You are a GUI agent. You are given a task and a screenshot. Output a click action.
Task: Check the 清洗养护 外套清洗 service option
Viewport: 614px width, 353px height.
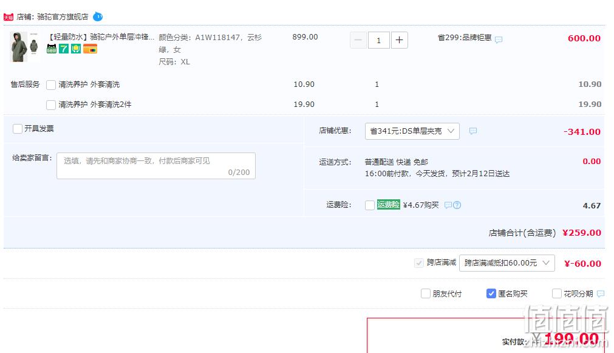click(51, 85)
